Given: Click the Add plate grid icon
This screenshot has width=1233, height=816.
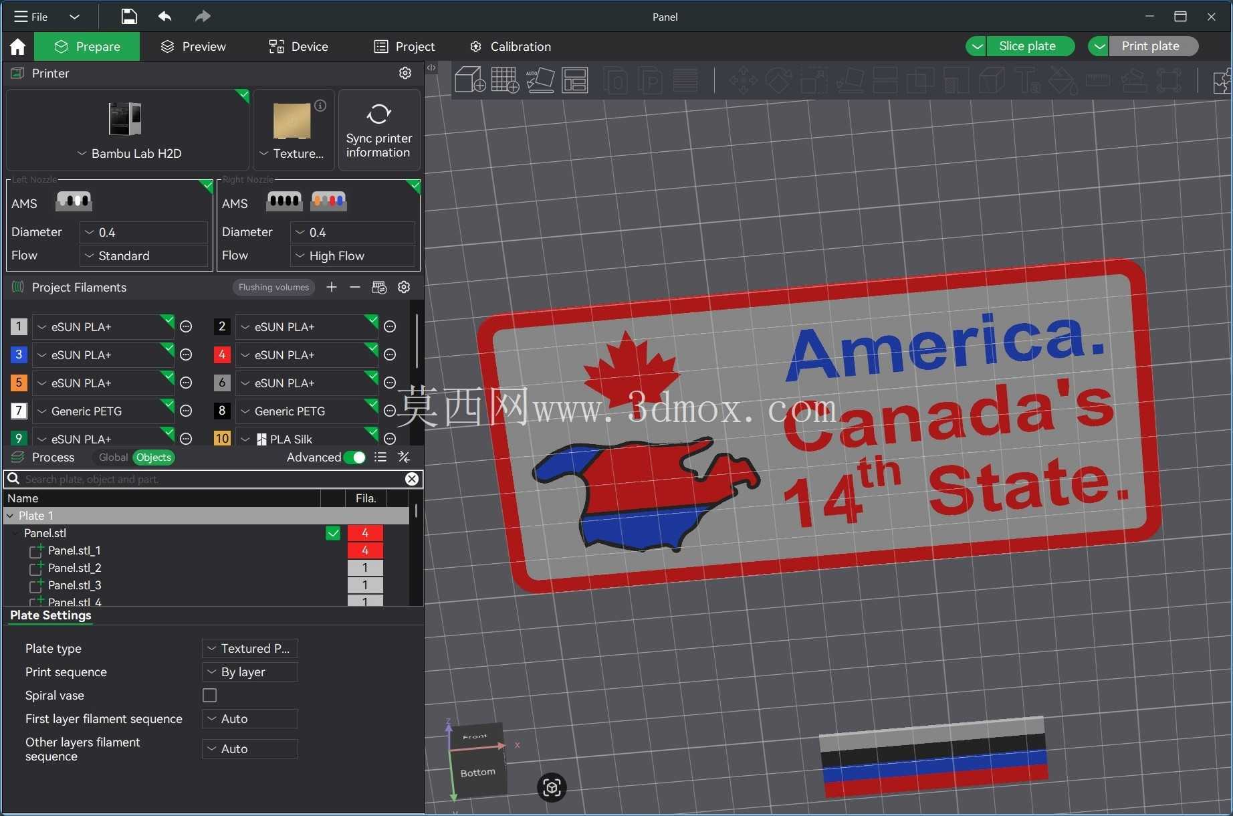Looking at the screenshot, I should [x=505, y=80].
